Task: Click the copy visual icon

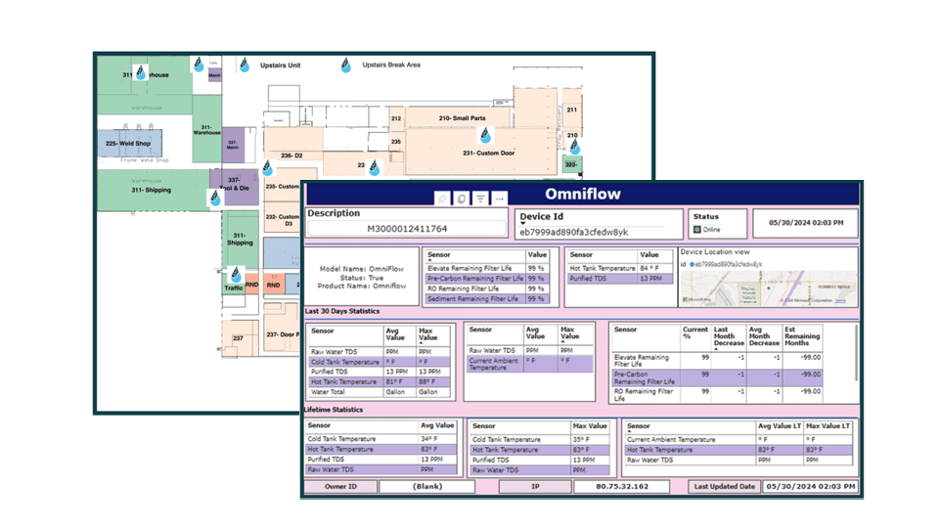Action: pyautogui.click(x=462, y=199)
